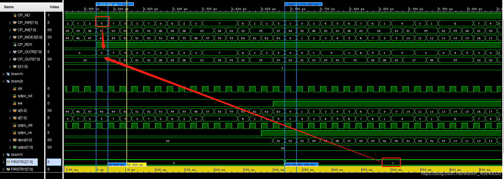Click a[5:0] value 50 in Value column
The height and width of the screenshot is (179, 504).
pos(50,111)
